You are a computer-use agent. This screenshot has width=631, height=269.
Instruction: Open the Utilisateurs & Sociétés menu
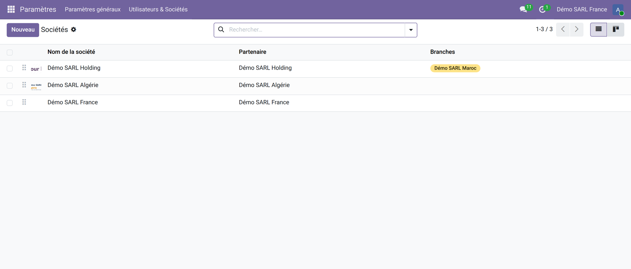[158, 10]
